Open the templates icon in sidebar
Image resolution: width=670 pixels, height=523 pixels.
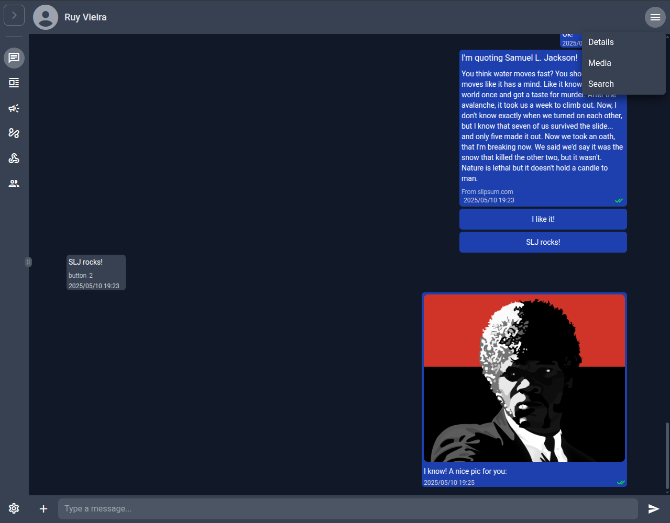pos(14,83)
